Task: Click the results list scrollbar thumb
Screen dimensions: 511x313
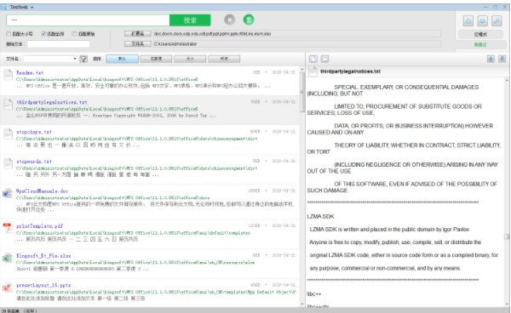Action: (x=302, y=92)
